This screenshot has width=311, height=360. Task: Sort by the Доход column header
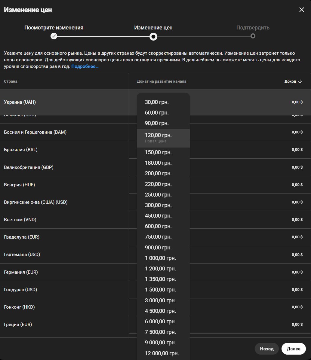tap(290, 81)
